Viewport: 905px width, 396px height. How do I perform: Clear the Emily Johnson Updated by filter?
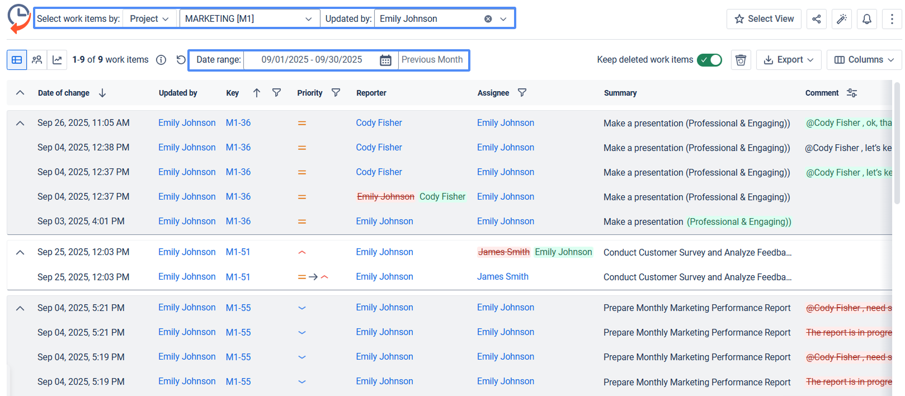(488, 19)
